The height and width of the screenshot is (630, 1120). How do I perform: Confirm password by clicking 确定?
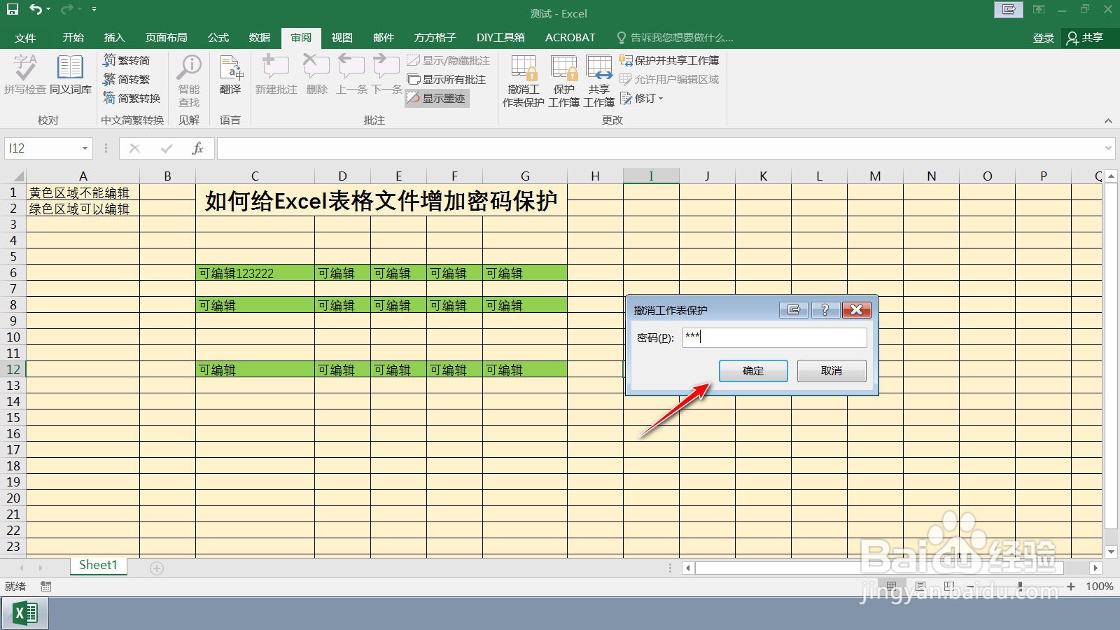point(753,371)
